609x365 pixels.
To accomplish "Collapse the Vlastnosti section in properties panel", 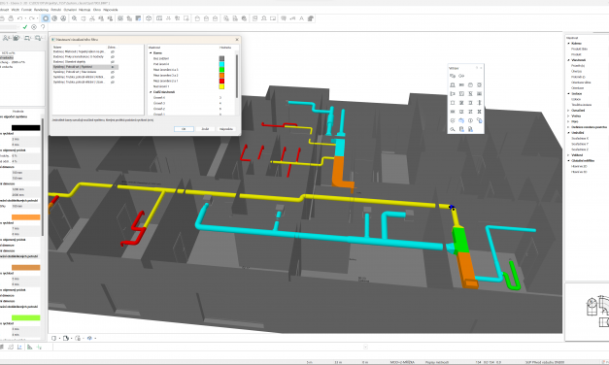I will click(568, 60).
